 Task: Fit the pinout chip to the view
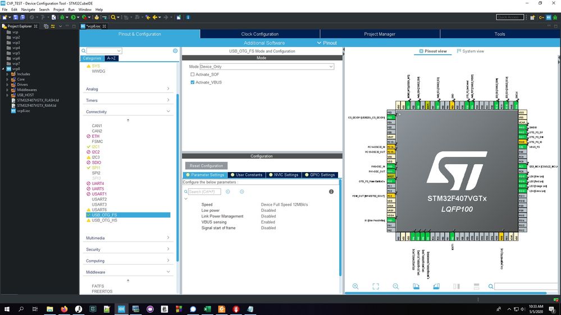376,286
